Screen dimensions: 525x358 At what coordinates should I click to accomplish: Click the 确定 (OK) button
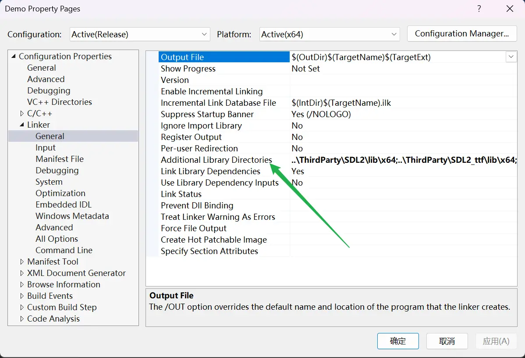398,341
